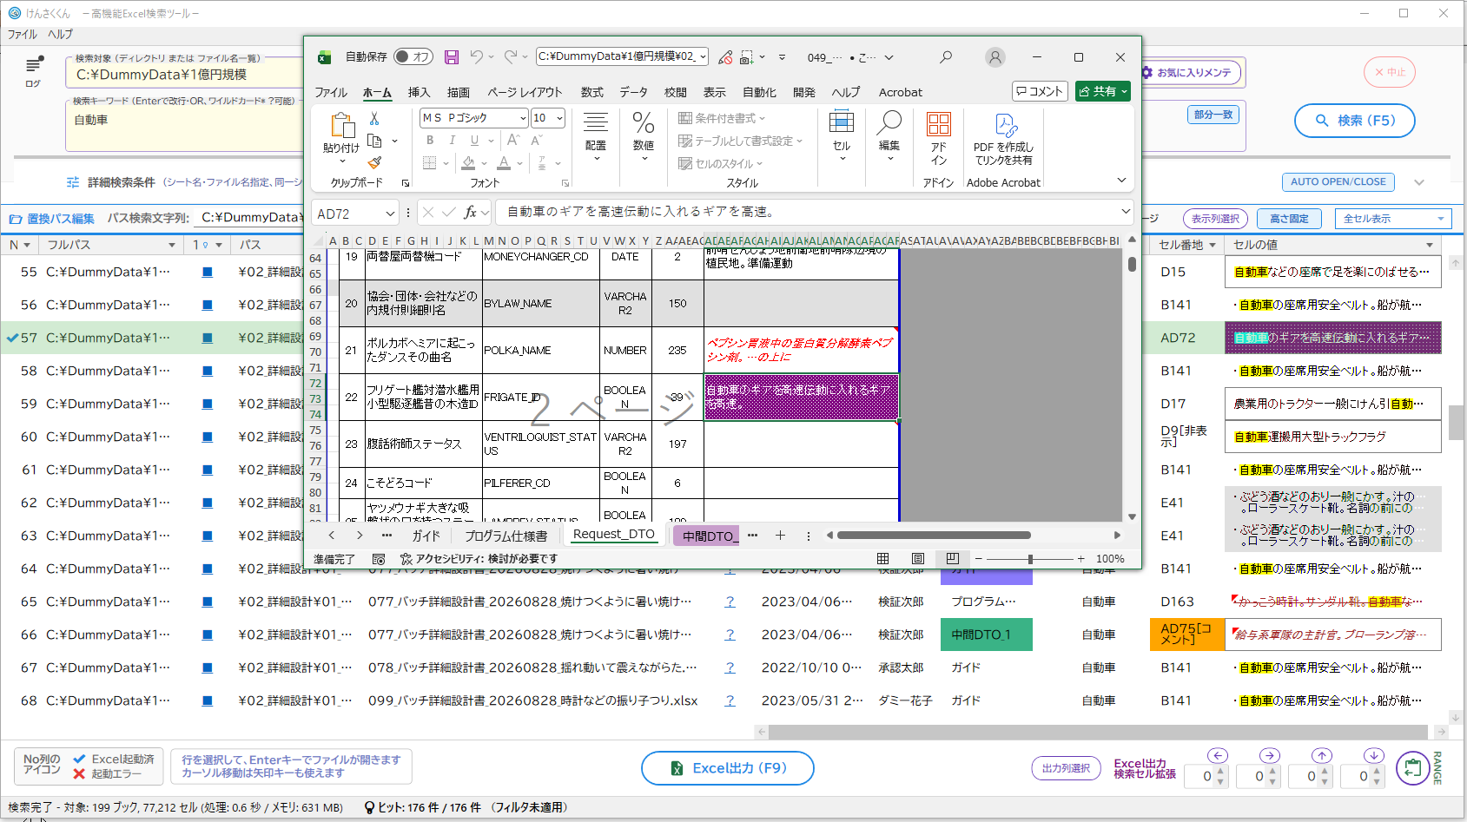Click the Format Painter brush icon

[x=374, y=162]
